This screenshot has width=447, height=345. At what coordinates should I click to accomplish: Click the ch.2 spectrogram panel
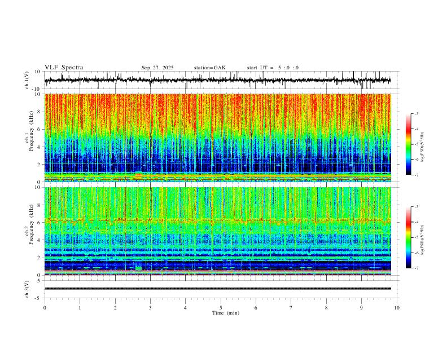[x=217, y=231]
